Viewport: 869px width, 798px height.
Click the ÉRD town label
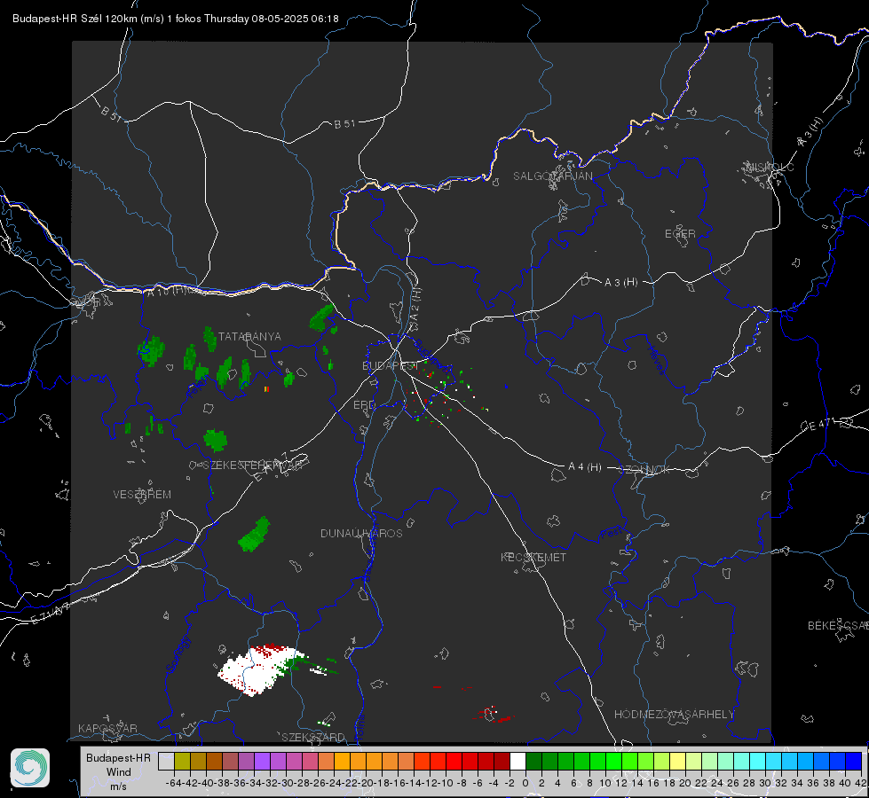coord(364,405)
